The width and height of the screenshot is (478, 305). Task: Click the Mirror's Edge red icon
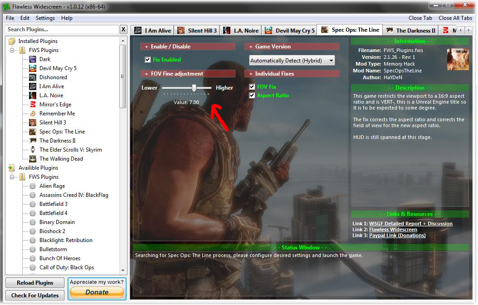coord(33,104)
